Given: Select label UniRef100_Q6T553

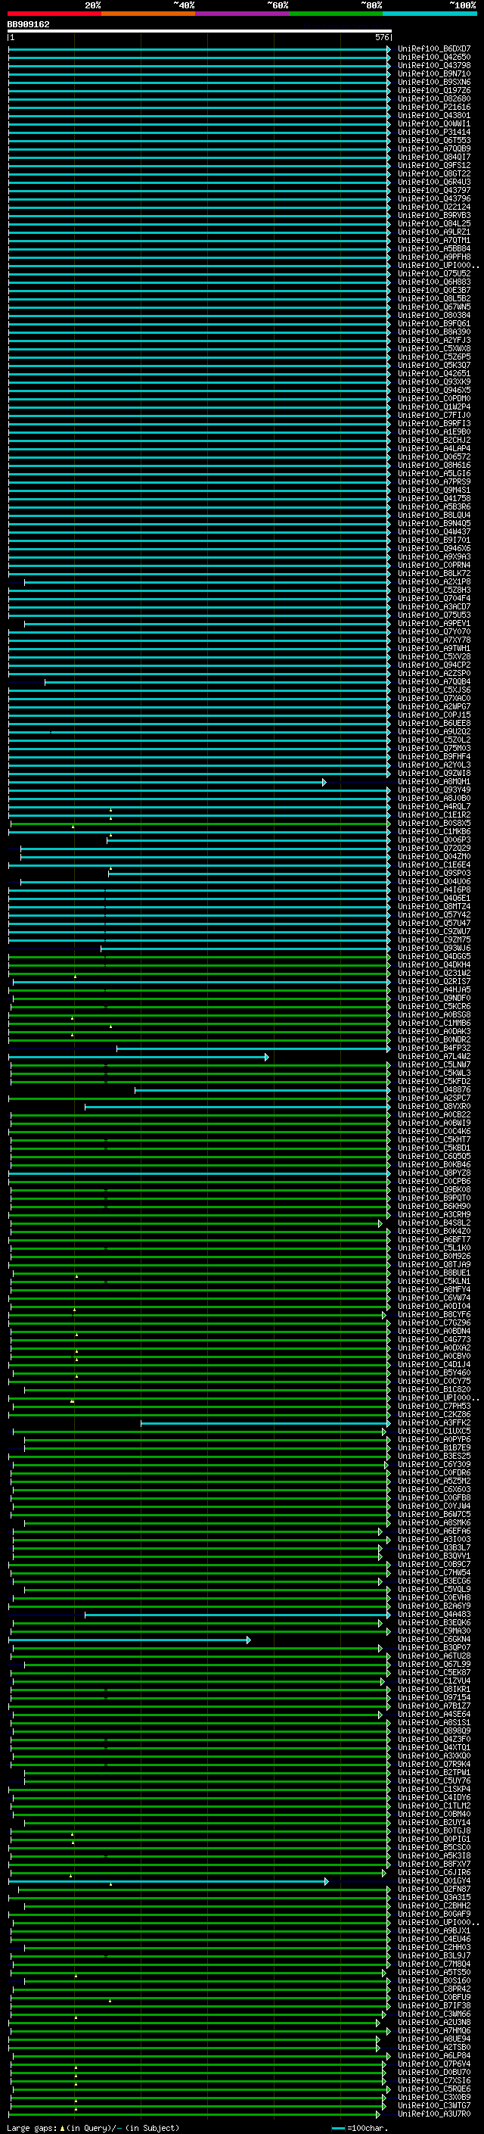Looking at the screenshot, I should 434,140.
